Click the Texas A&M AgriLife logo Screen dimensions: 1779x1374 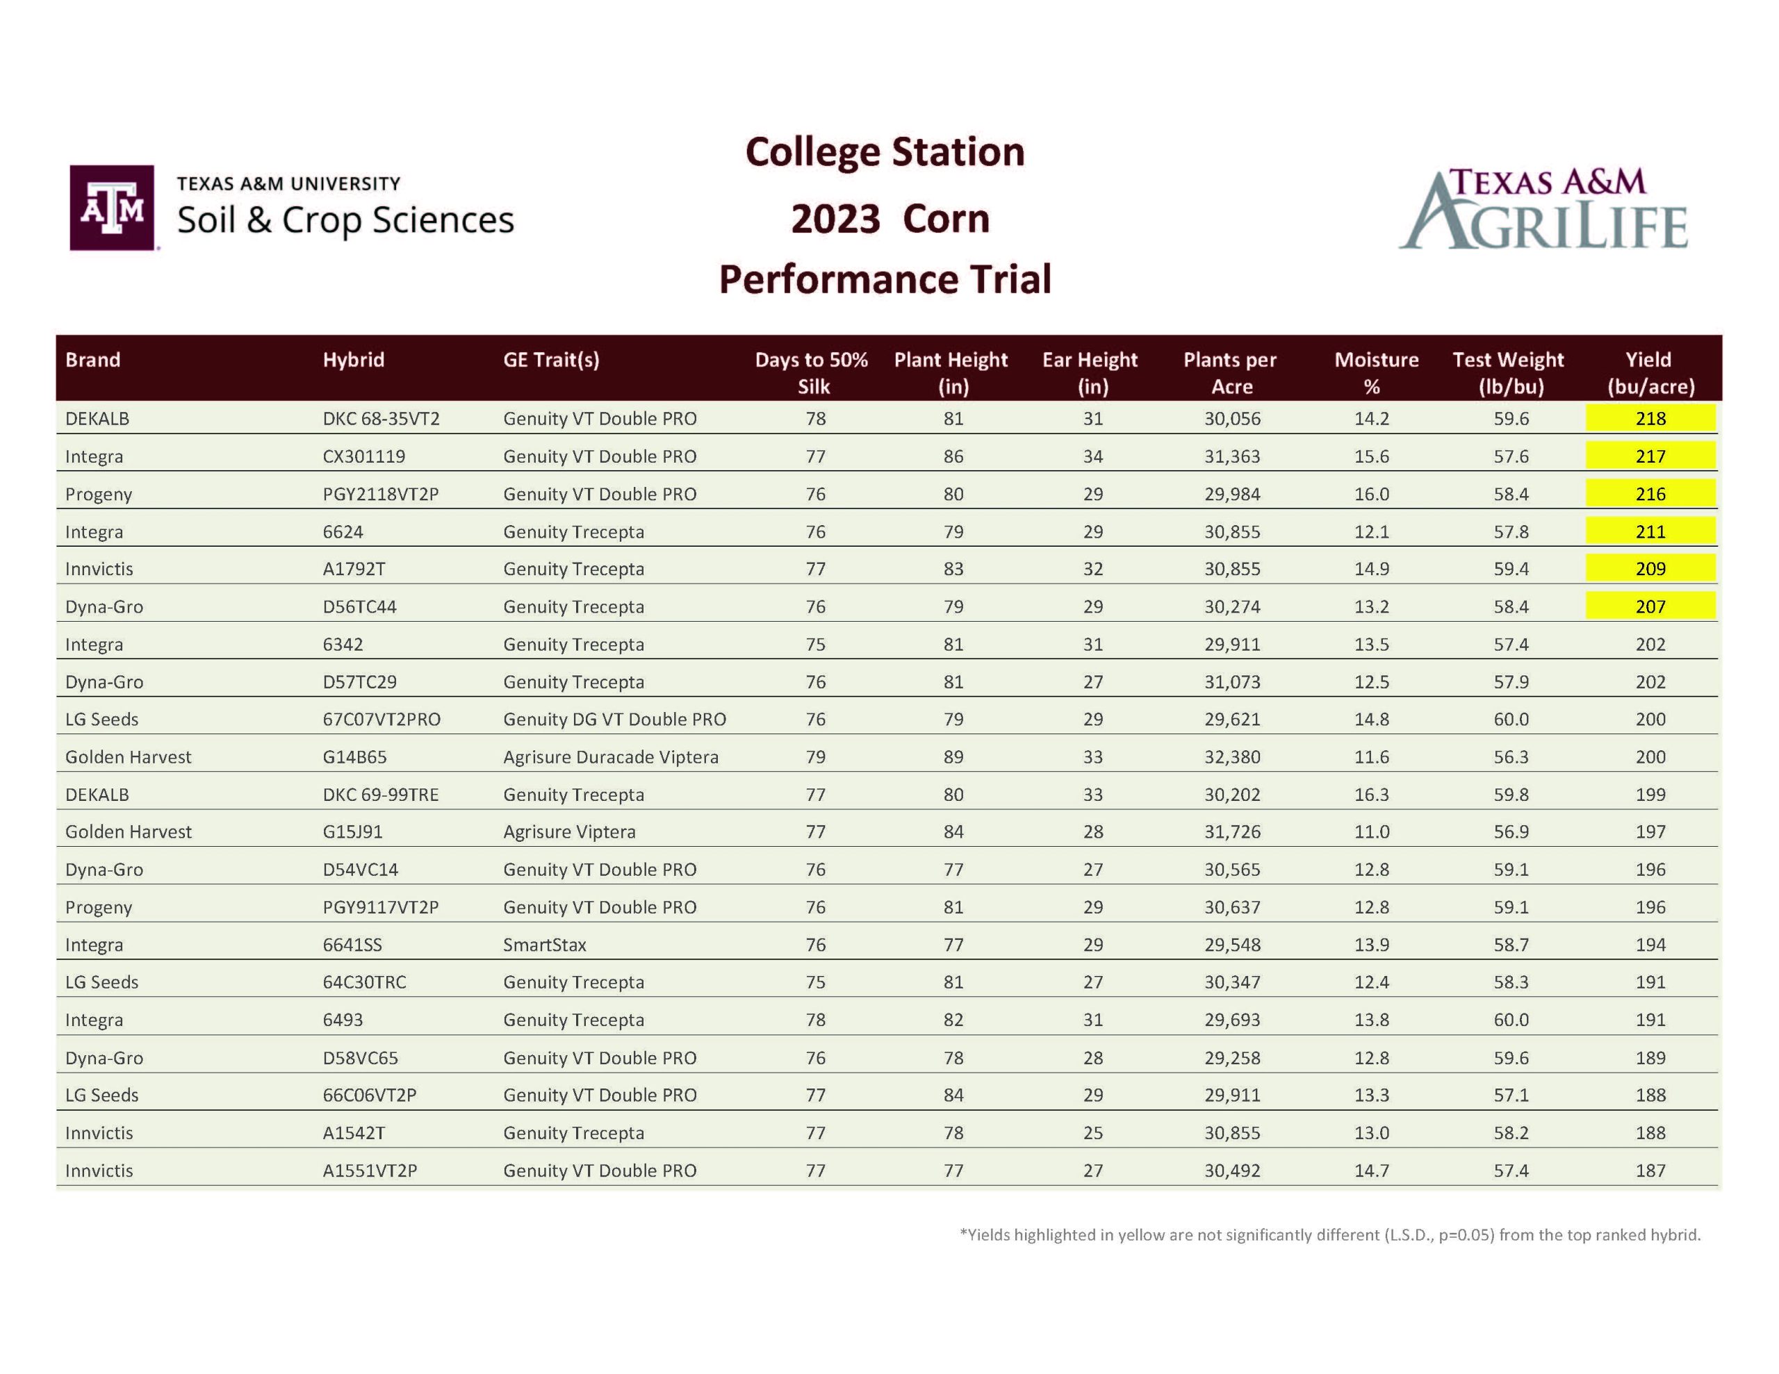[x=1543, y=209]
